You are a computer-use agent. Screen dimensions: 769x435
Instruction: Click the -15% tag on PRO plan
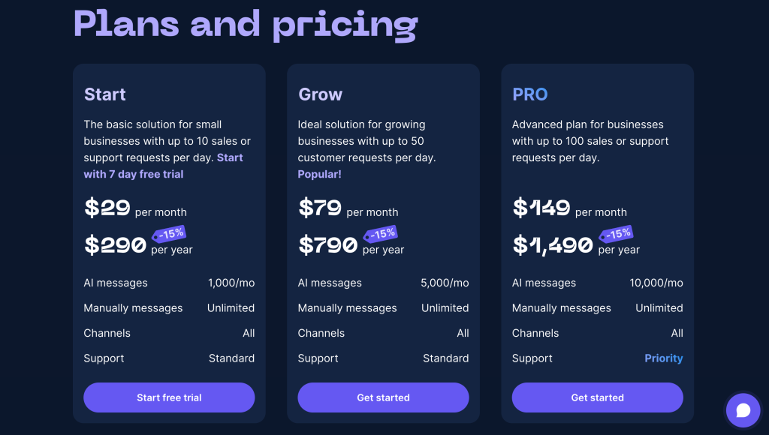click(617, 234)
